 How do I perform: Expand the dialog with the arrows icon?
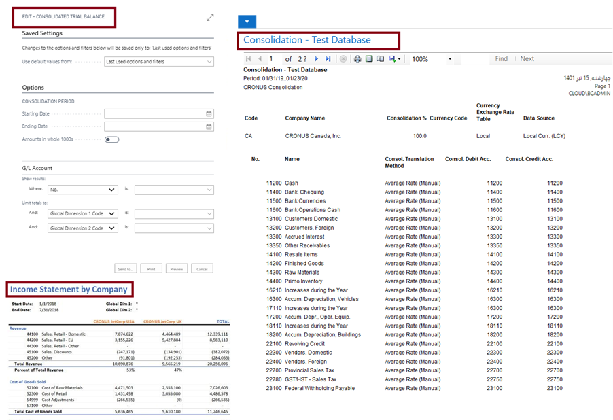point(210,18)
